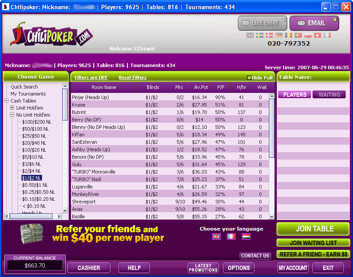Select $5/$10 NL stakes

(32, 157)
